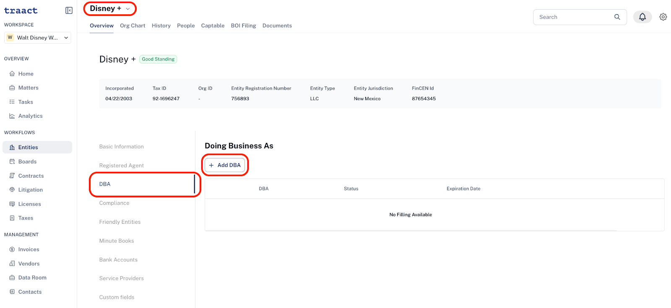The height and width of the screenshot is (308, 671).
Task: Click the Litigation scales icon
Action: click(12, 190)
